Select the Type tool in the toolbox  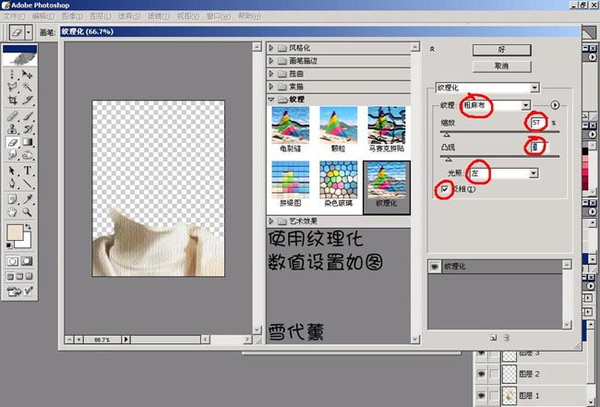(x=29, y=171)
